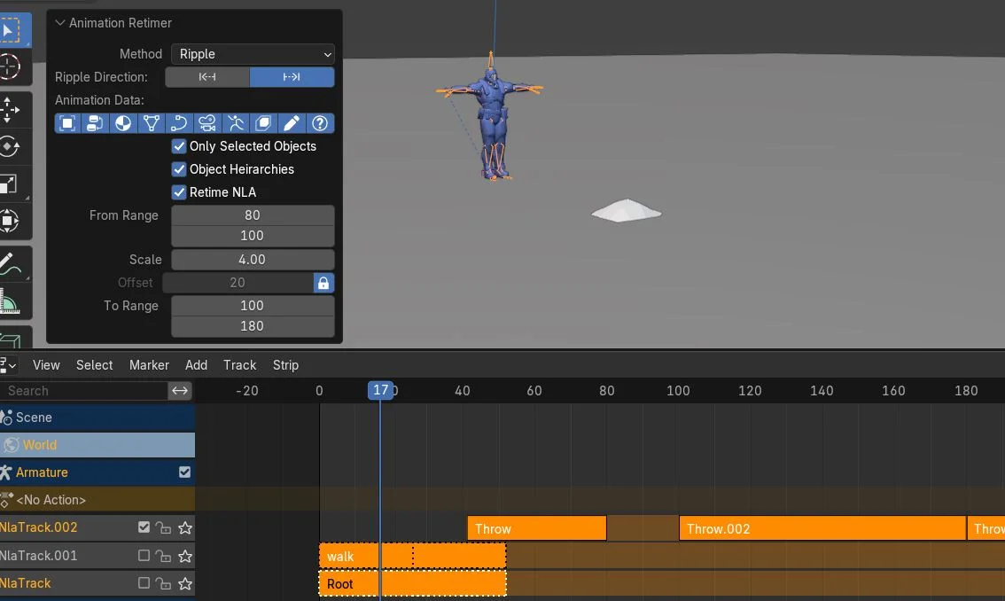
Task: Toggle the Armature icon in Animation Data filters
Action: click(235, 123)
